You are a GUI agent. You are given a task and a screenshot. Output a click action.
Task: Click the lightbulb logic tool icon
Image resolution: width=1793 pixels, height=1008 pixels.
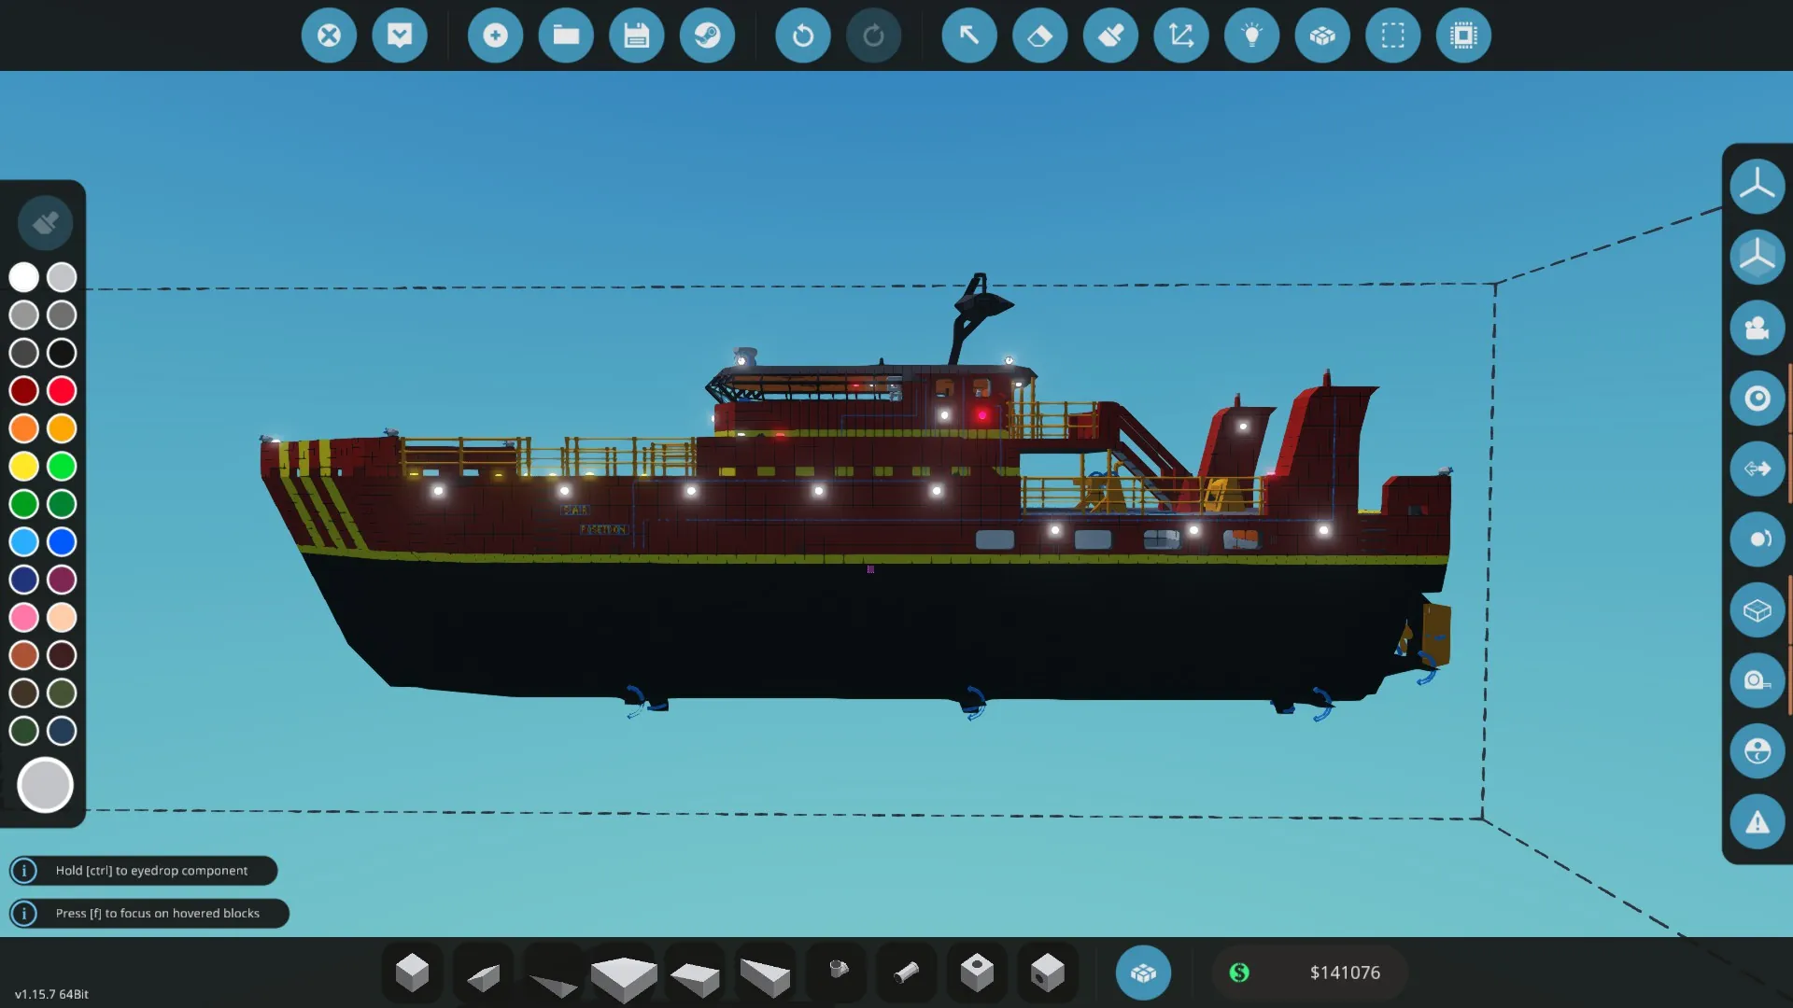pyautogui.click(x=1251, y=35)
